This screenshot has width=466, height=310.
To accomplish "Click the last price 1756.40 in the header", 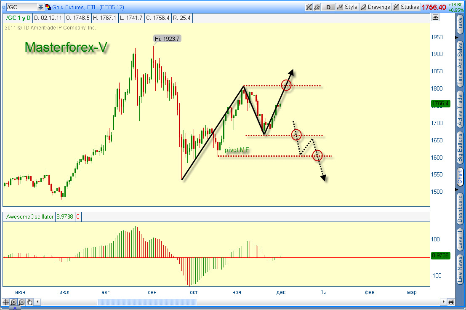I will coord(434,7).
